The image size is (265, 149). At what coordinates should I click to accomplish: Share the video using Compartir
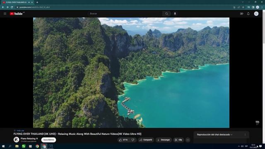tap(146, 140)
